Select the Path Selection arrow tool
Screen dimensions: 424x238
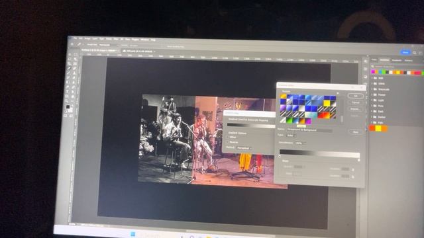[x=73, y=91]
